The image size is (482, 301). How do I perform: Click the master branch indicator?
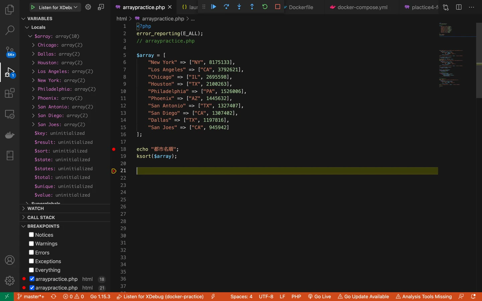click(x=31, y=297)
